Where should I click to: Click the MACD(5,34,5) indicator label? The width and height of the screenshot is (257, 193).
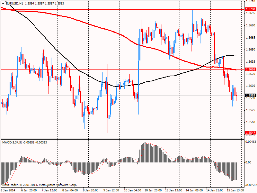pos(12,142)
